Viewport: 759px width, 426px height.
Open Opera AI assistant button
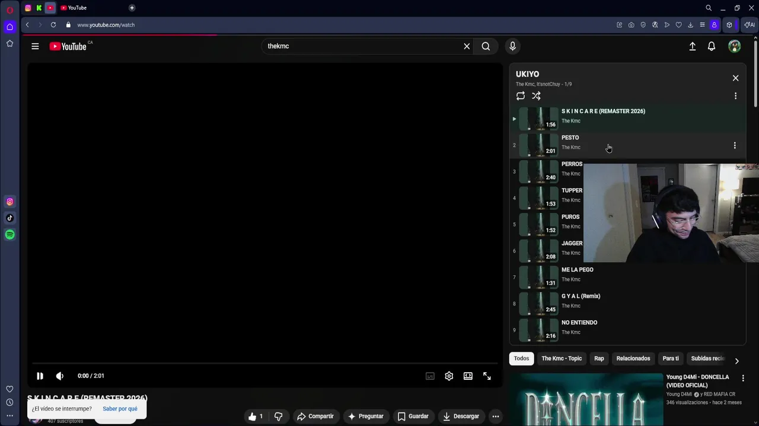(x=750, y=25)
